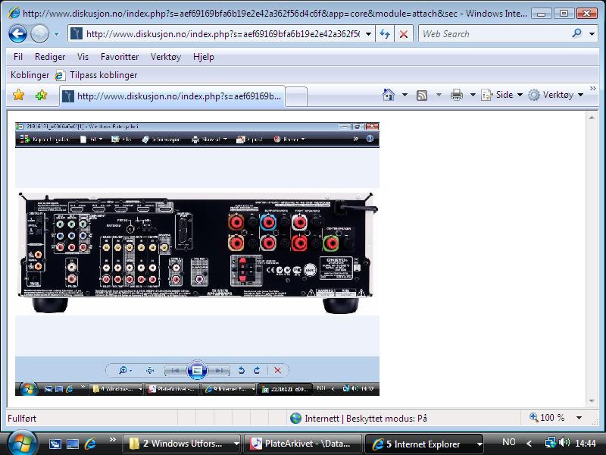Viewport: 606px width, 455px height.
Task: Expand quick launch overflow chevron
Action: [x=112, y=440]
